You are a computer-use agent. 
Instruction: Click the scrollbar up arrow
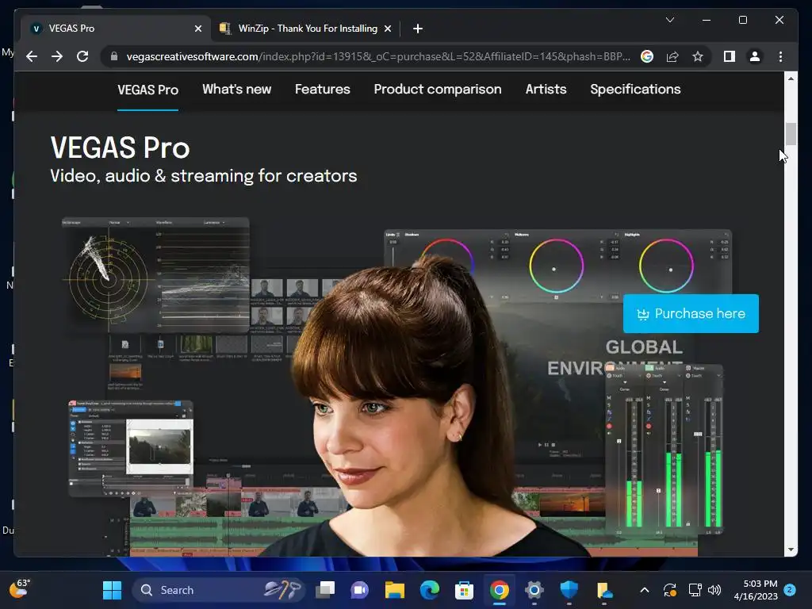(791, 79)
